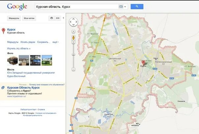199x134 pixels.
Task: Pan map right with right arrow
Action: (x=76, y=22)
